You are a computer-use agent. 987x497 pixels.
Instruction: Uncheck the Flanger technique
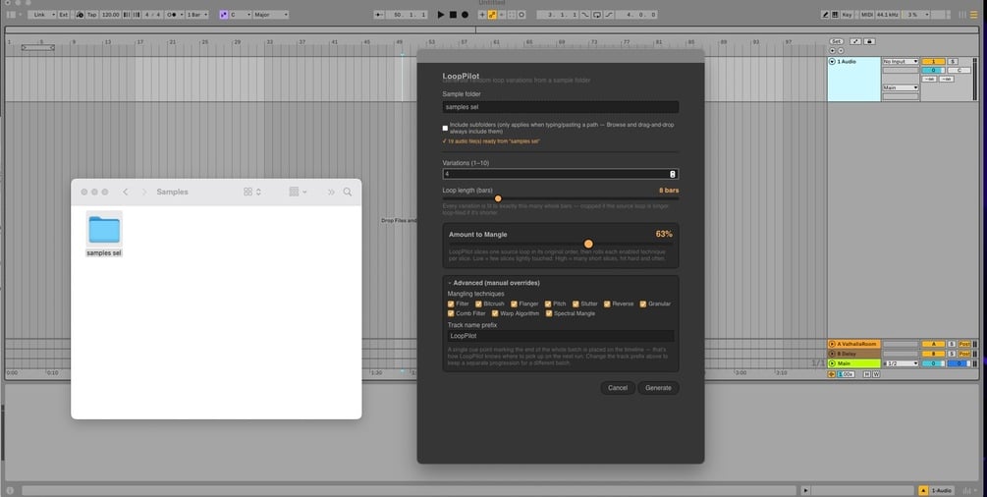pyautogui.click(x=514, y=304)
